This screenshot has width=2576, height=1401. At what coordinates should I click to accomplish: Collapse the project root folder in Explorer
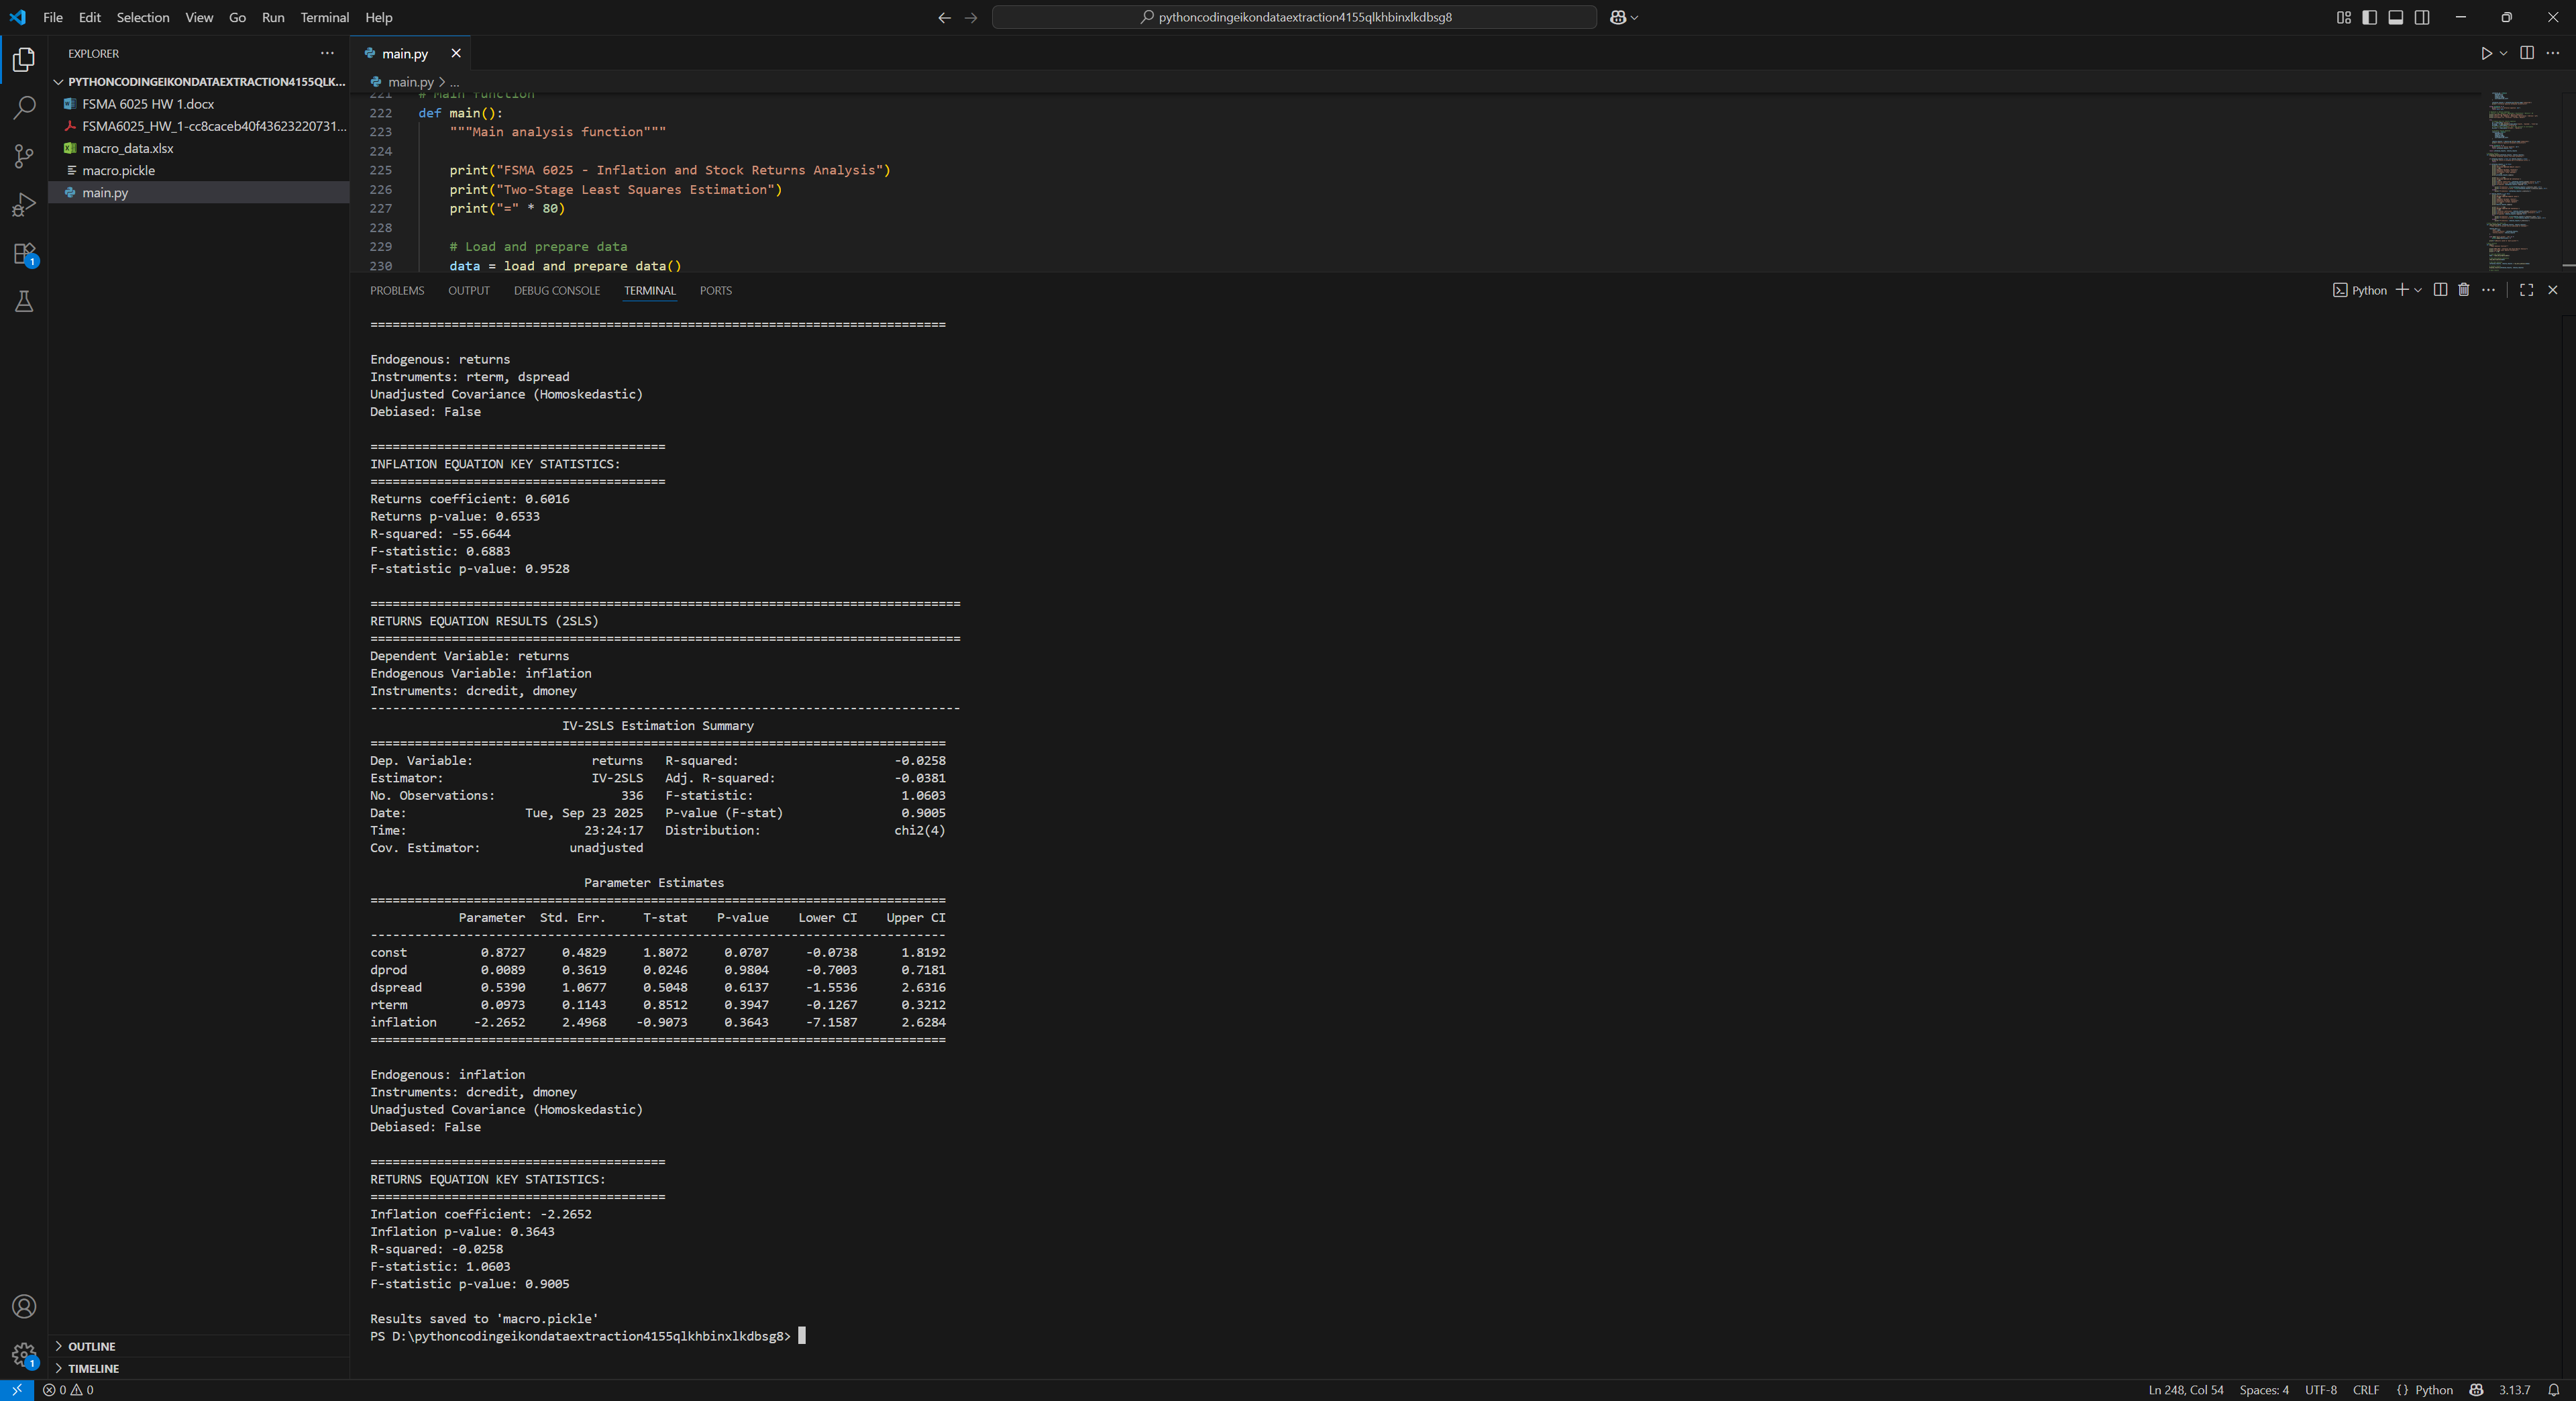click(x=200, y=82)
